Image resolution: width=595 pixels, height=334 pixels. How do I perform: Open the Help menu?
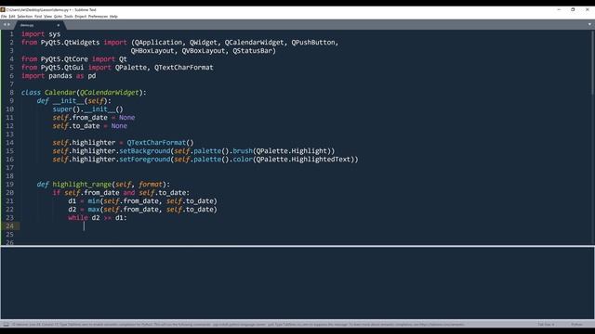pos(113,17)
